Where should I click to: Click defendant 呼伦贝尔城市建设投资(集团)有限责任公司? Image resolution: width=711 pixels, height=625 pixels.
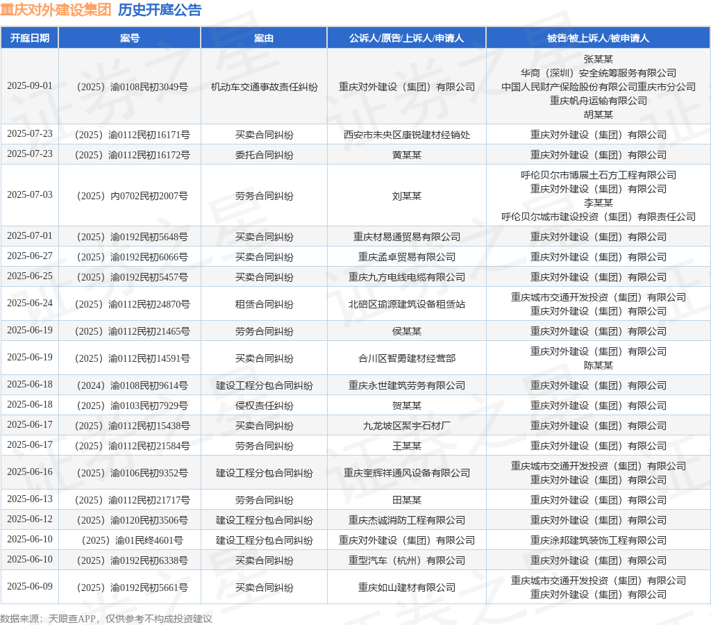tap(598, 217)
